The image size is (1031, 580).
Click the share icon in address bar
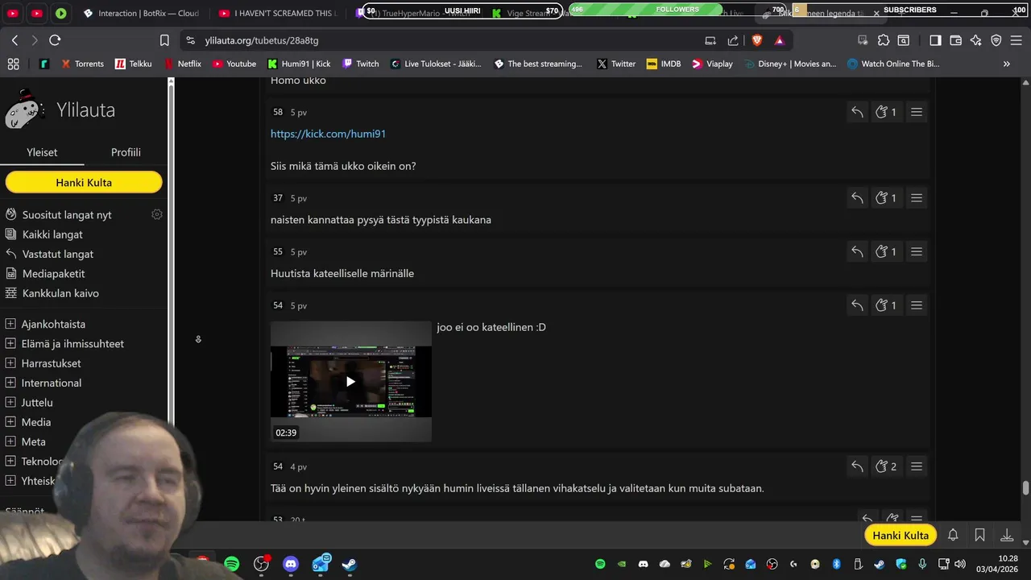pos(733,40)
